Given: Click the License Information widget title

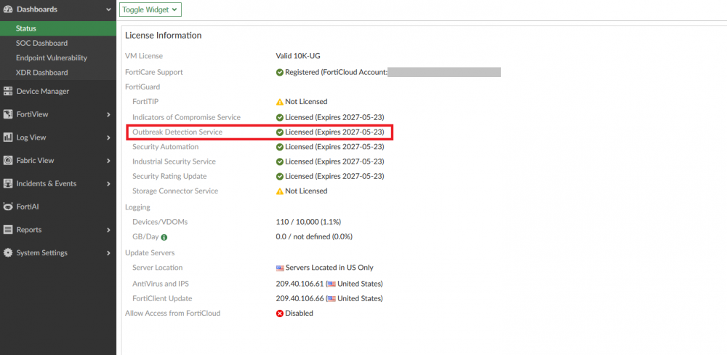Looking at the screenshot, I should (163, 35).
